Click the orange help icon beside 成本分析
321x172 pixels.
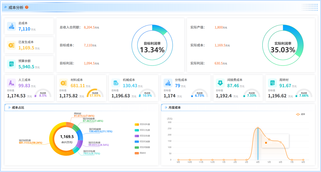(x=27, y=7)
